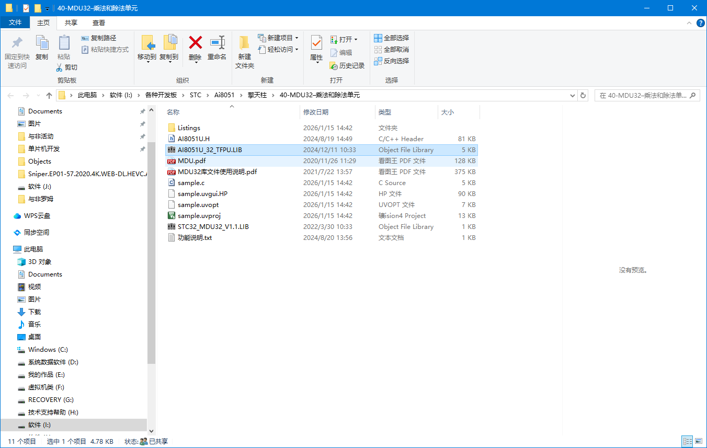Click the Rename (重命名) ribbon icon

tap(217, 42)
